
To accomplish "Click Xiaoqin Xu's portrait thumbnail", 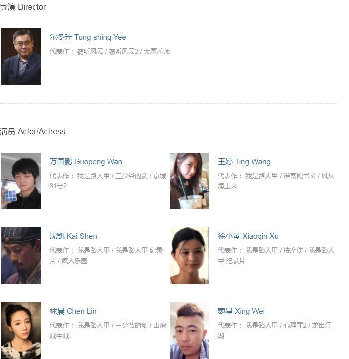I will click(189, 256).
